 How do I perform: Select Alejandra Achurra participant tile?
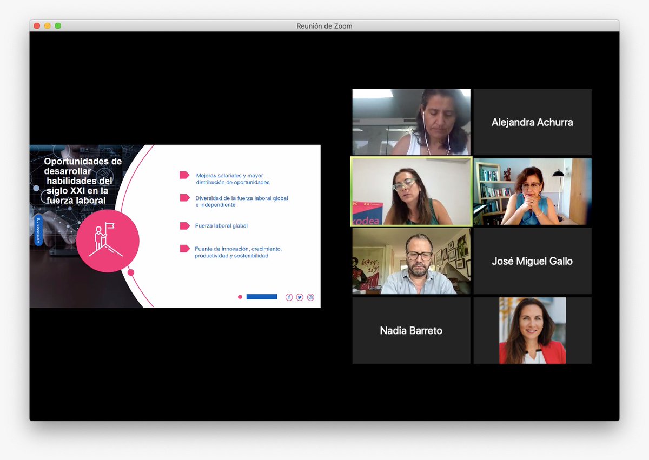point(532,122)
